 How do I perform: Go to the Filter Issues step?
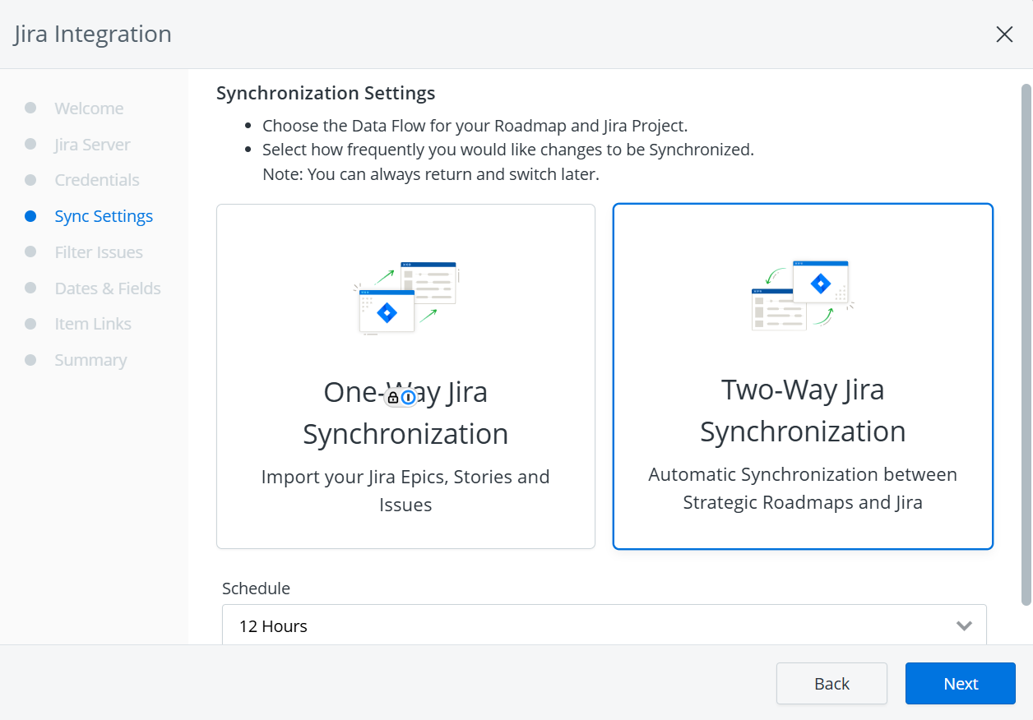(98, 252)
